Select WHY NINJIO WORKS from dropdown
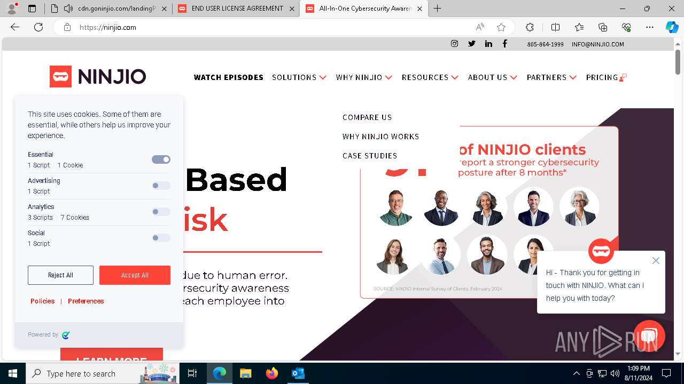 [381, 137]
